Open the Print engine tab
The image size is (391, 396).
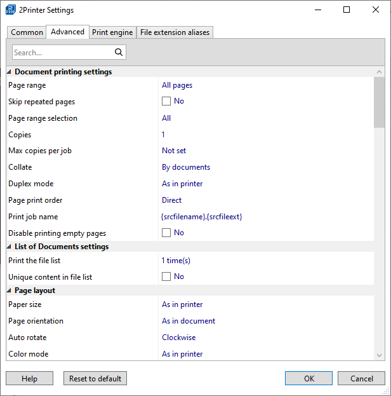[112, 32]
